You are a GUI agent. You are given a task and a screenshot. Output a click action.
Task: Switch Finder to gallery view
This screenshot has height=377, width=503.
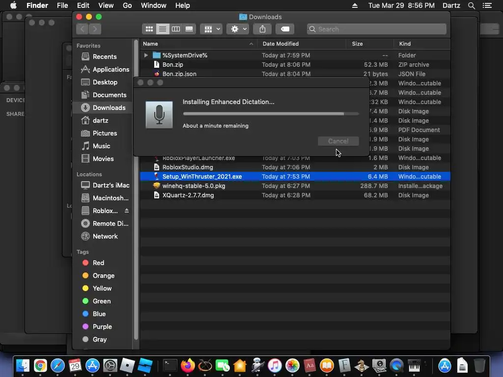click(189, 29)
